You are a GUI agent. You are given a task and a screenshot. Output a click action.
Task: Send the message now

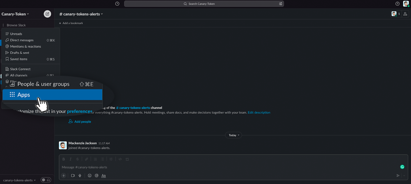[398, 176]
